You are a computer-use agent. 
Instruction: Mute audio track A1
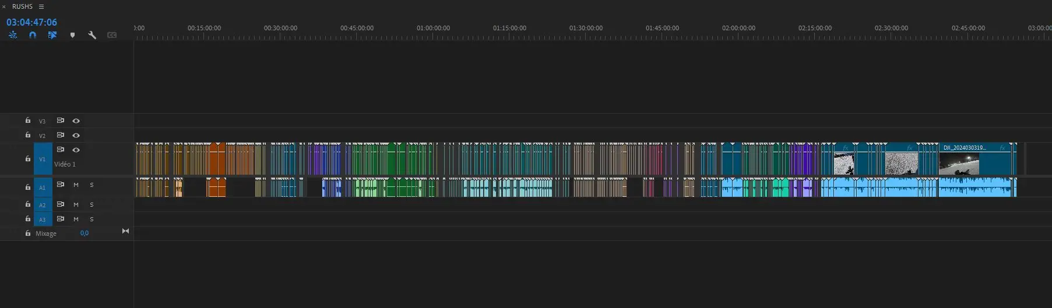(x=76, y=185)
